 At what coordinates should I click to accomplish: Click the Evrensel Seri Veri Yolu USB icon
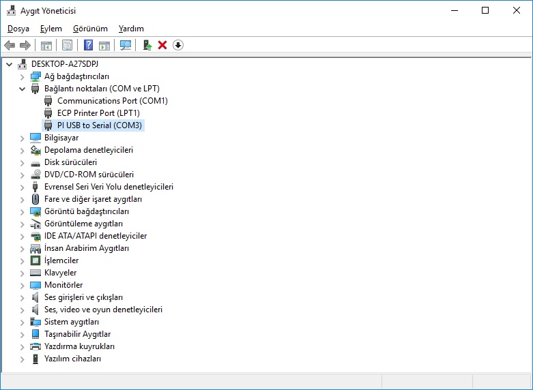point(35,187)
